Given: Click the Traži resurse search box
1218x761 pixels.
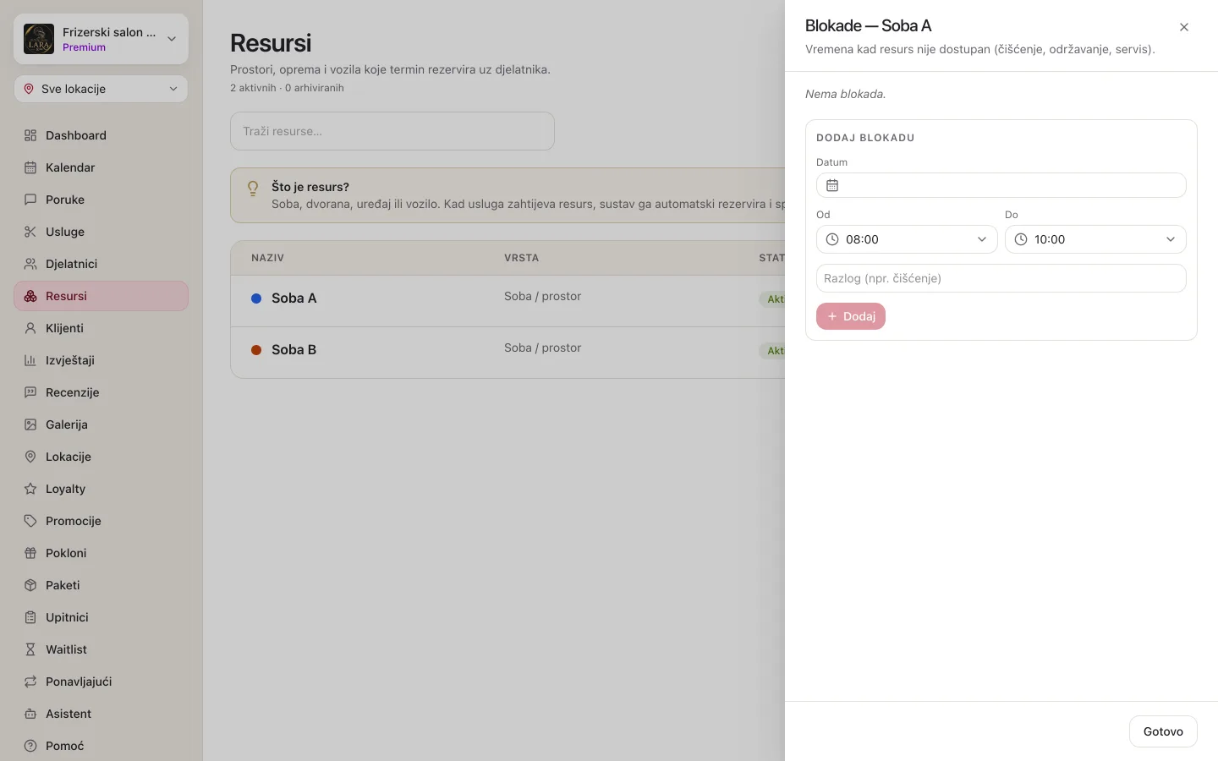Looking at the screenshot, I should [x=392, y=131].
